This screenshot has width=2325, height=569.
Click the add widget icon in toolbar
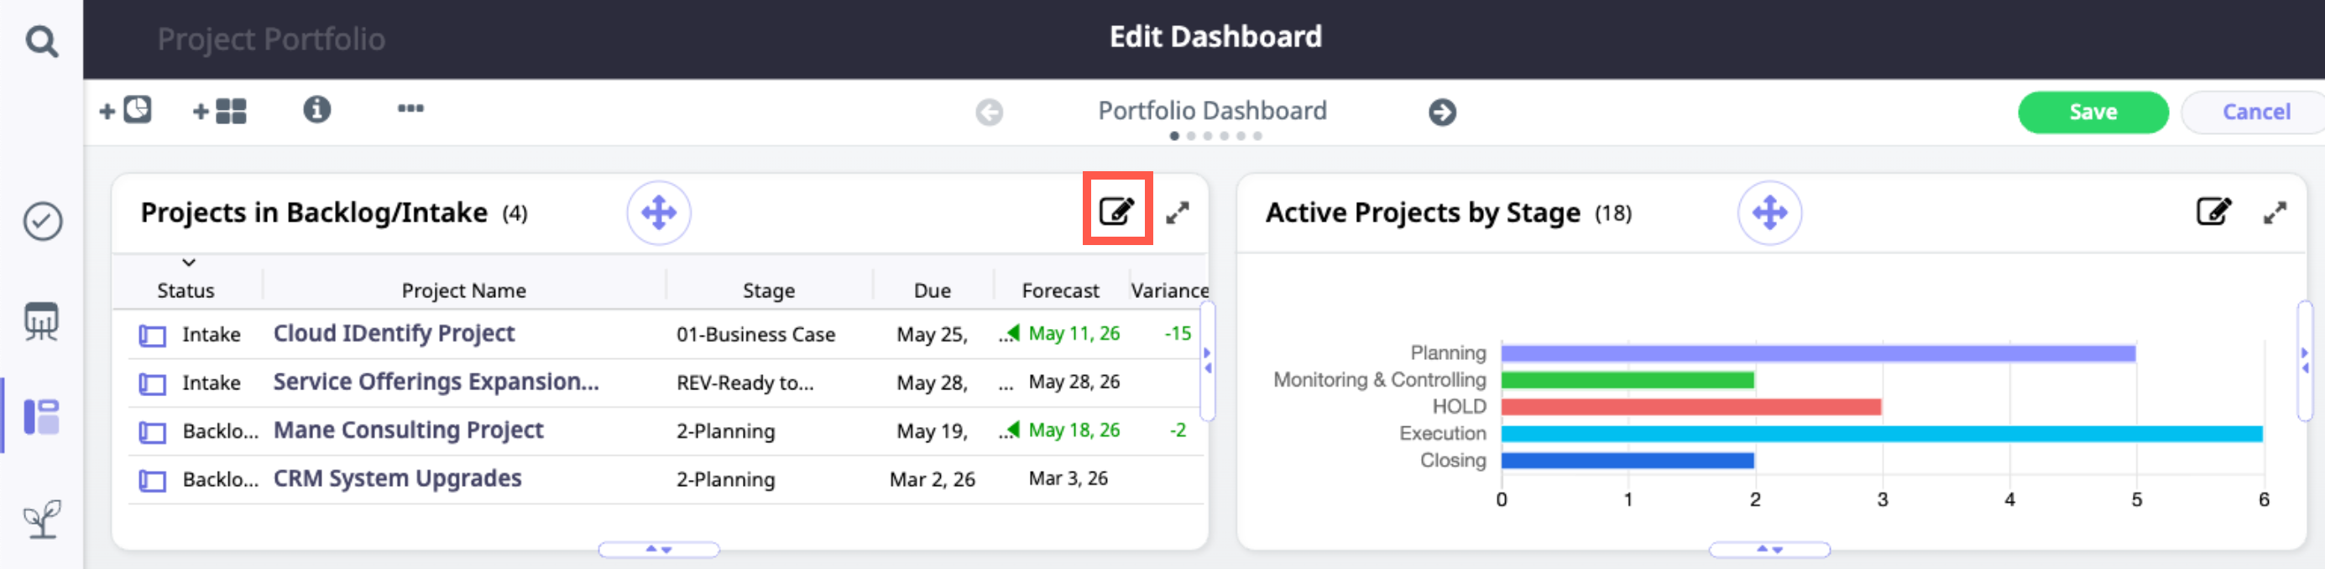tap(125, 110)
